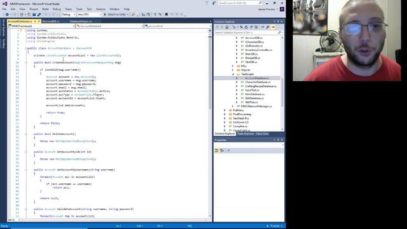Viewport: 407px width, 229px height.
Task: Click the bookmark icon in the toolbar
Action: (x=167, y=15)
